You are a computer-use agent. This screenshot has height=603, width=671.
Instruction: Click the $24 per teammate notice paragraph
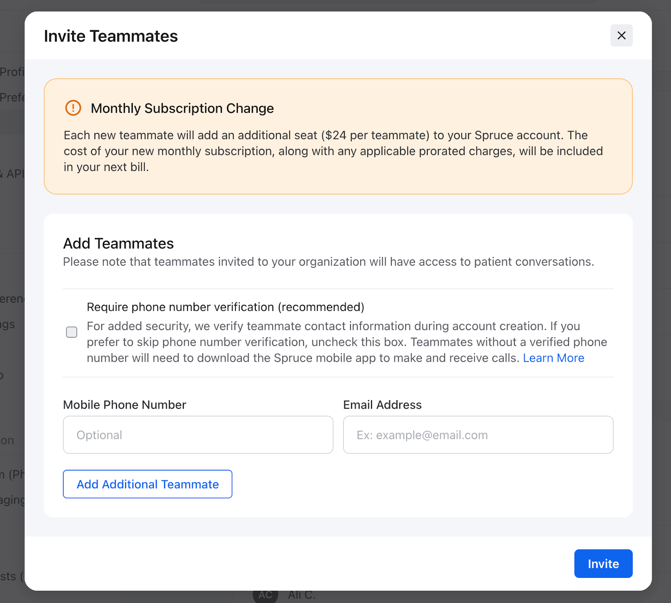point(333,151)
